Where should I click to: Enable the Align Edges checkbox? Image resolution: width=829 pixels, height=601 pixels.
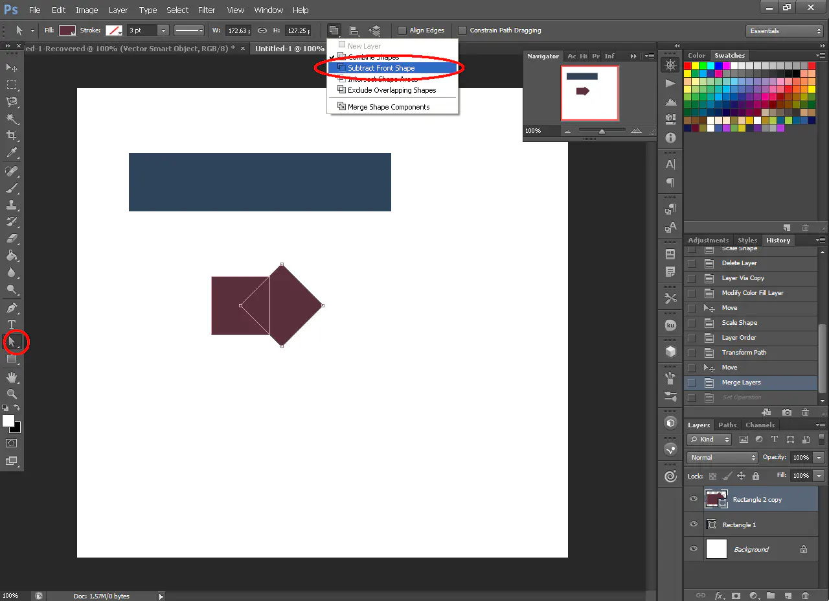coord(402,30)
